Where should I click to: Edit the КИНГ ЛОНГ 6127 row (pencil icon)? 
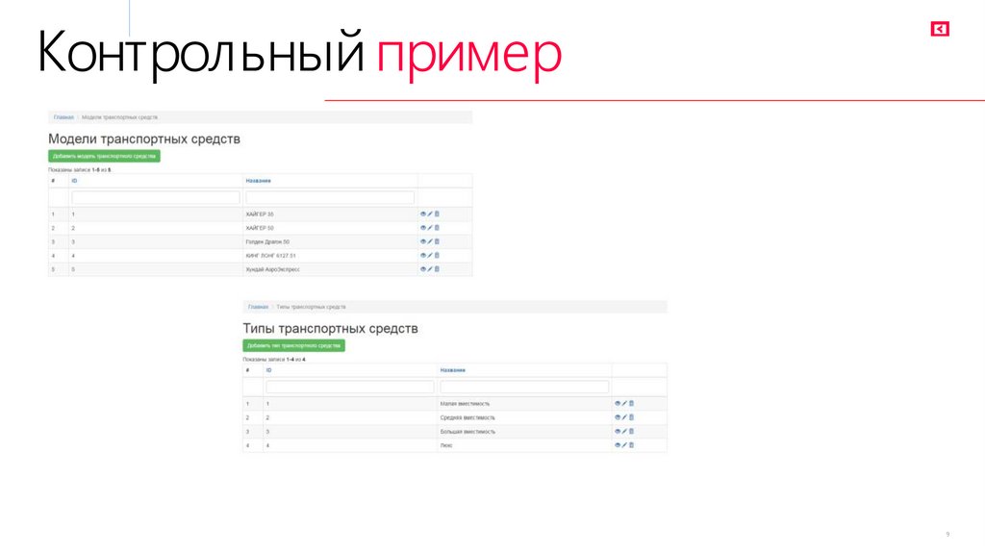tap(430, 256)
